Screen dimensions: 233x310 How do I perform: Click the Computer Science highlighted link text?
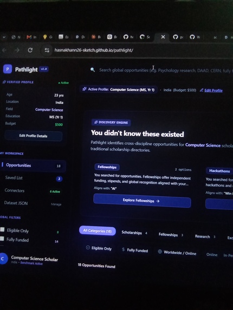click(203, 145)
